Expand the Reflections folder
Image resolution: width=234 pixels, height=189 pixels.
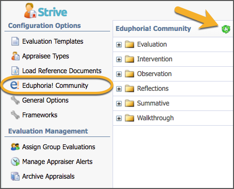[119, 89]
